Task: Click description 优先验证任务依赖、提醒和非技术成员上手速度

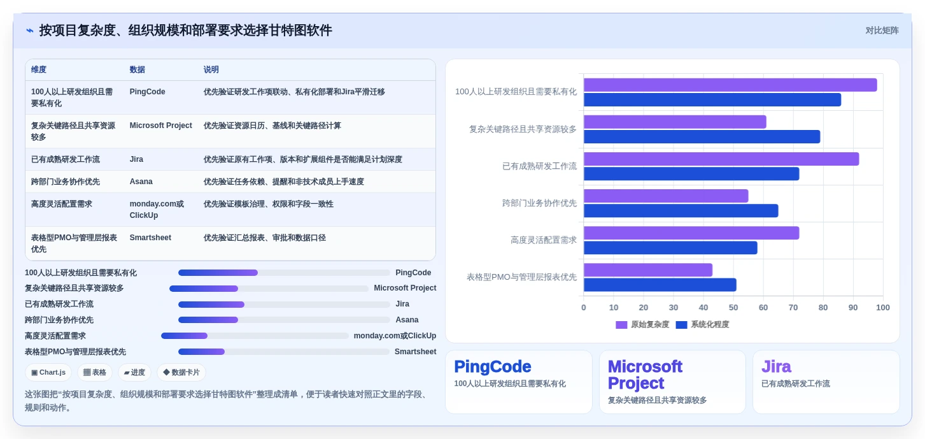Action: tap(284, 182)
